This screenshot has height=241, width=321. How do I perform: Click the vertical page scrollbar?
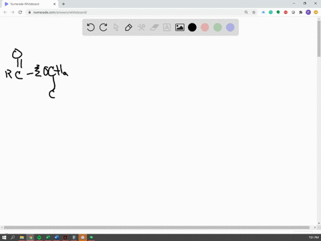pyautogui.click(x=319, y=39)
